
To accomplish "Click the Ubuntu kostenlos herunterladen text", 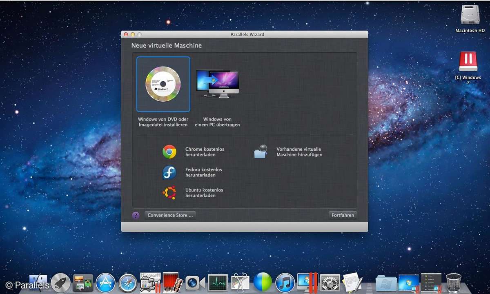I will coord(204,193).
